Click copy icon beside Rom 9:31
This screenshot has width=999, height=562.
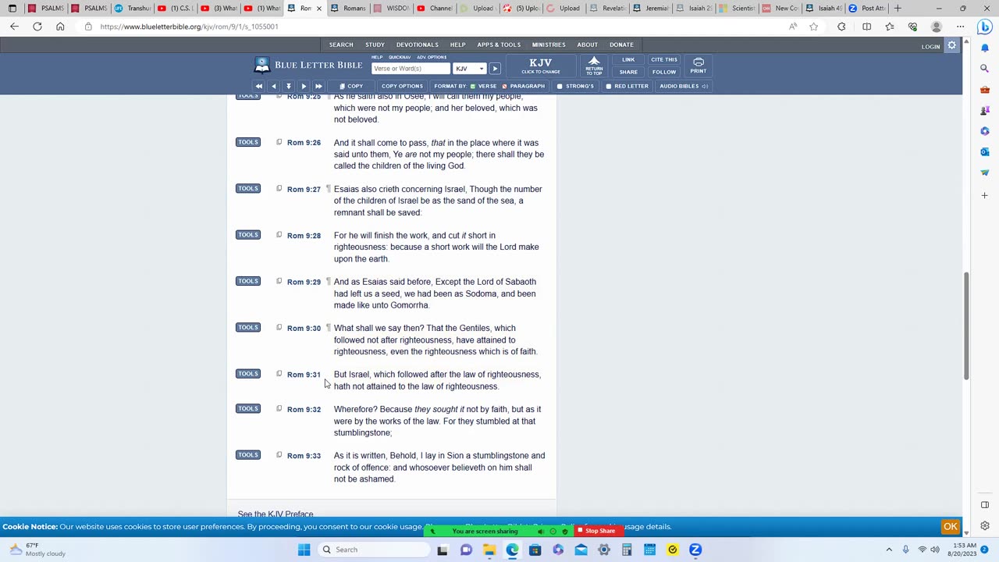tap(279, 374)
